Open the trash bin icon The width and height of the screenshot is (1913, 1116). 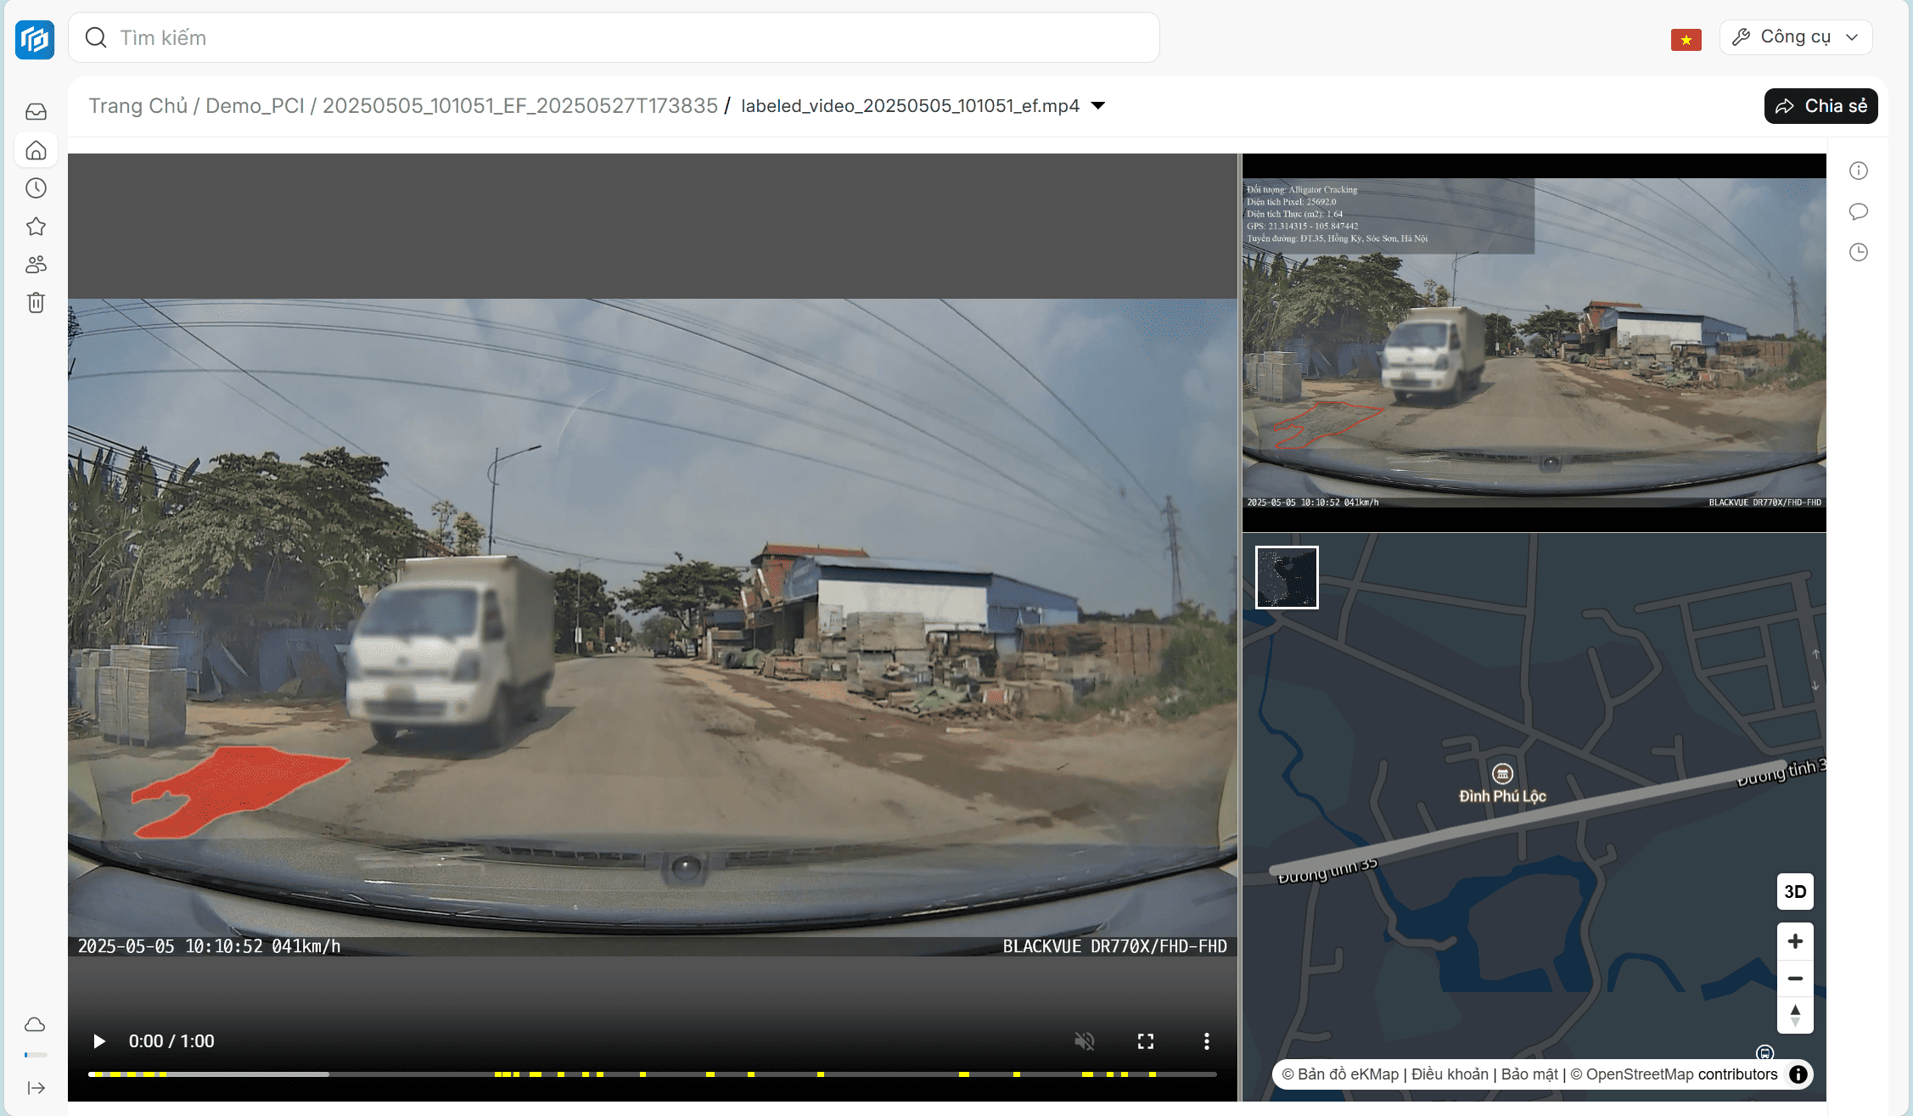point(36,303)
